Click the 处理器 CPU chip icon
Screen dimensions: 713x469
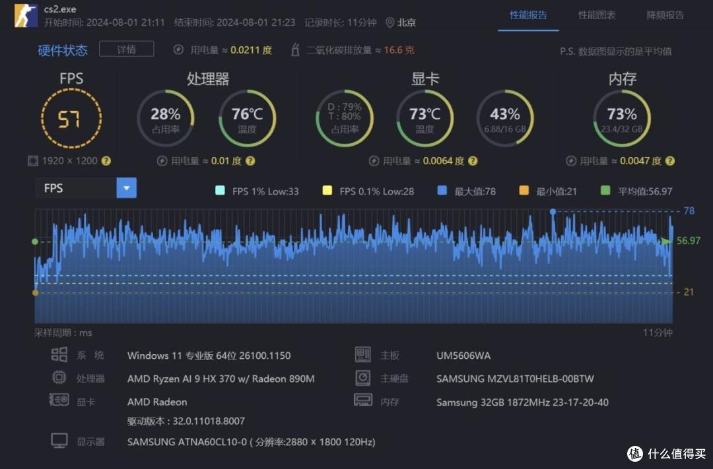59,378
